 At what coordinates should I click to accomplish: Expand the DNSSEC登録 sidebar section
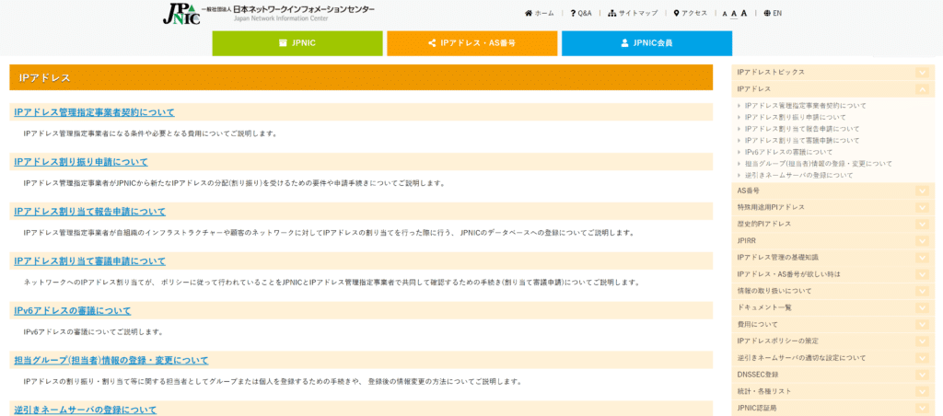(x=922, y=375)
